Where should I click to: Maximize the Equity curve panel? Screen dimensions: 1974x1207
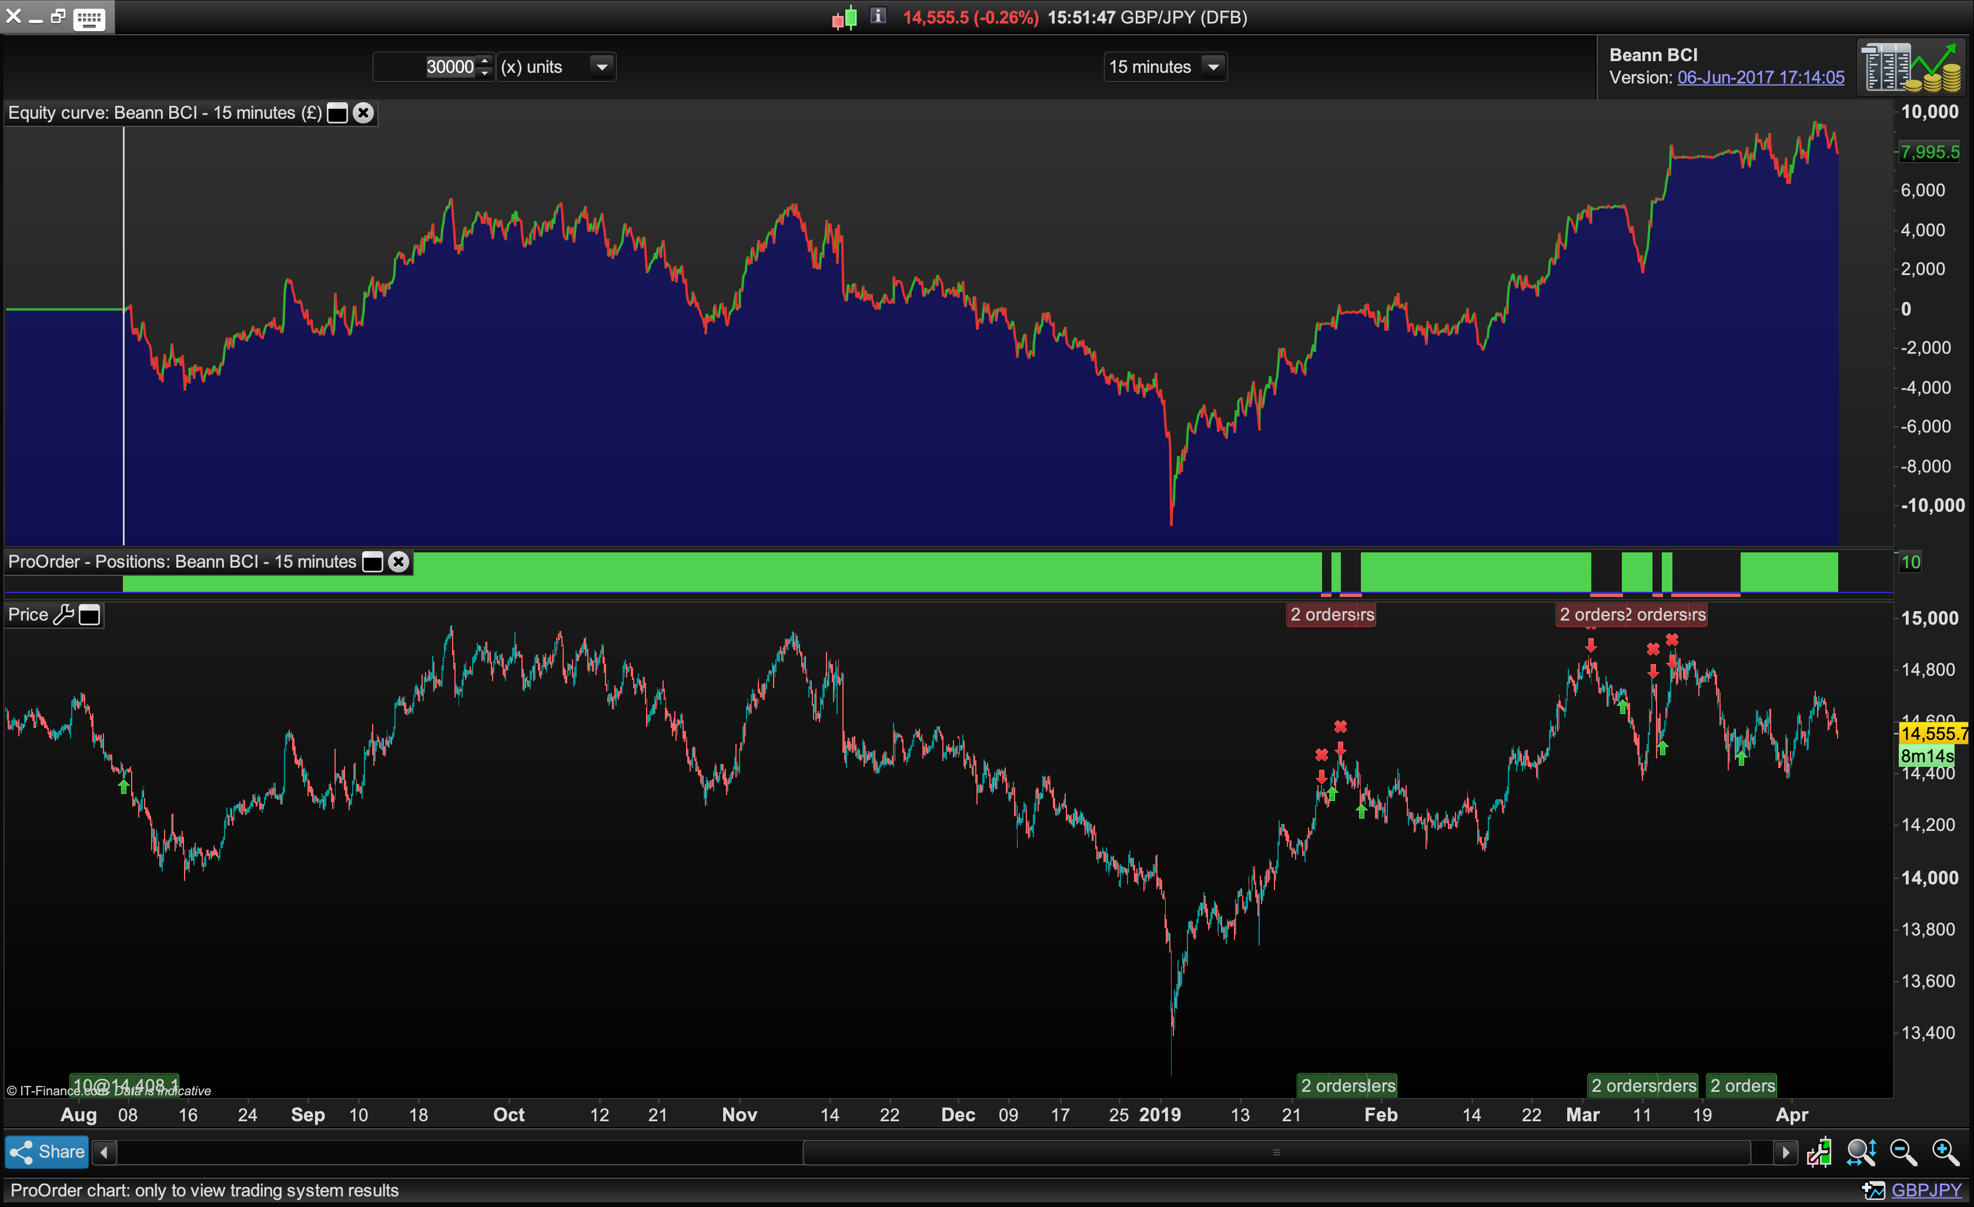coord(337,113)
